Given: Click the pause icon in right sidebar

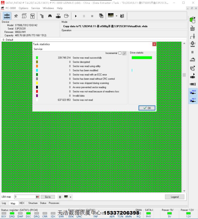Looking at the screenshot, I should 193,52.
